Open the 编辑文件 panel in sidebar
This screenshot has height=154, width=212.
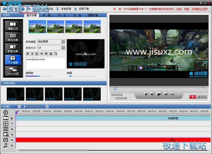(13, 26)
